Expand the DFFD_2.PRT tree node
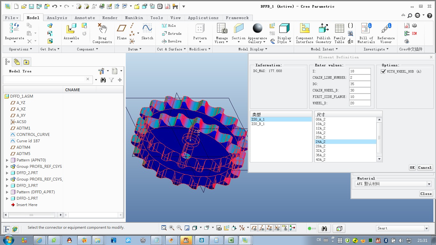436x245 pixels. (7, 173)
